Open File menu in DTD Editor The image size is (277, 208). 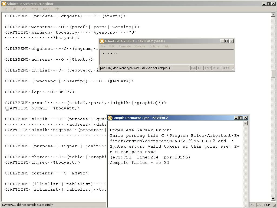pos(5,9)
